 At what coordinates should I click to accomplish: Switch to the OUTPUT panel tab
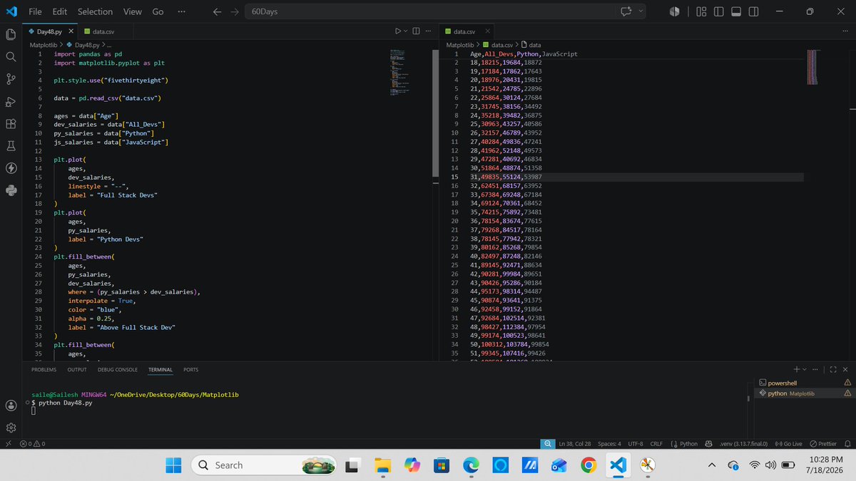point(77,370)
